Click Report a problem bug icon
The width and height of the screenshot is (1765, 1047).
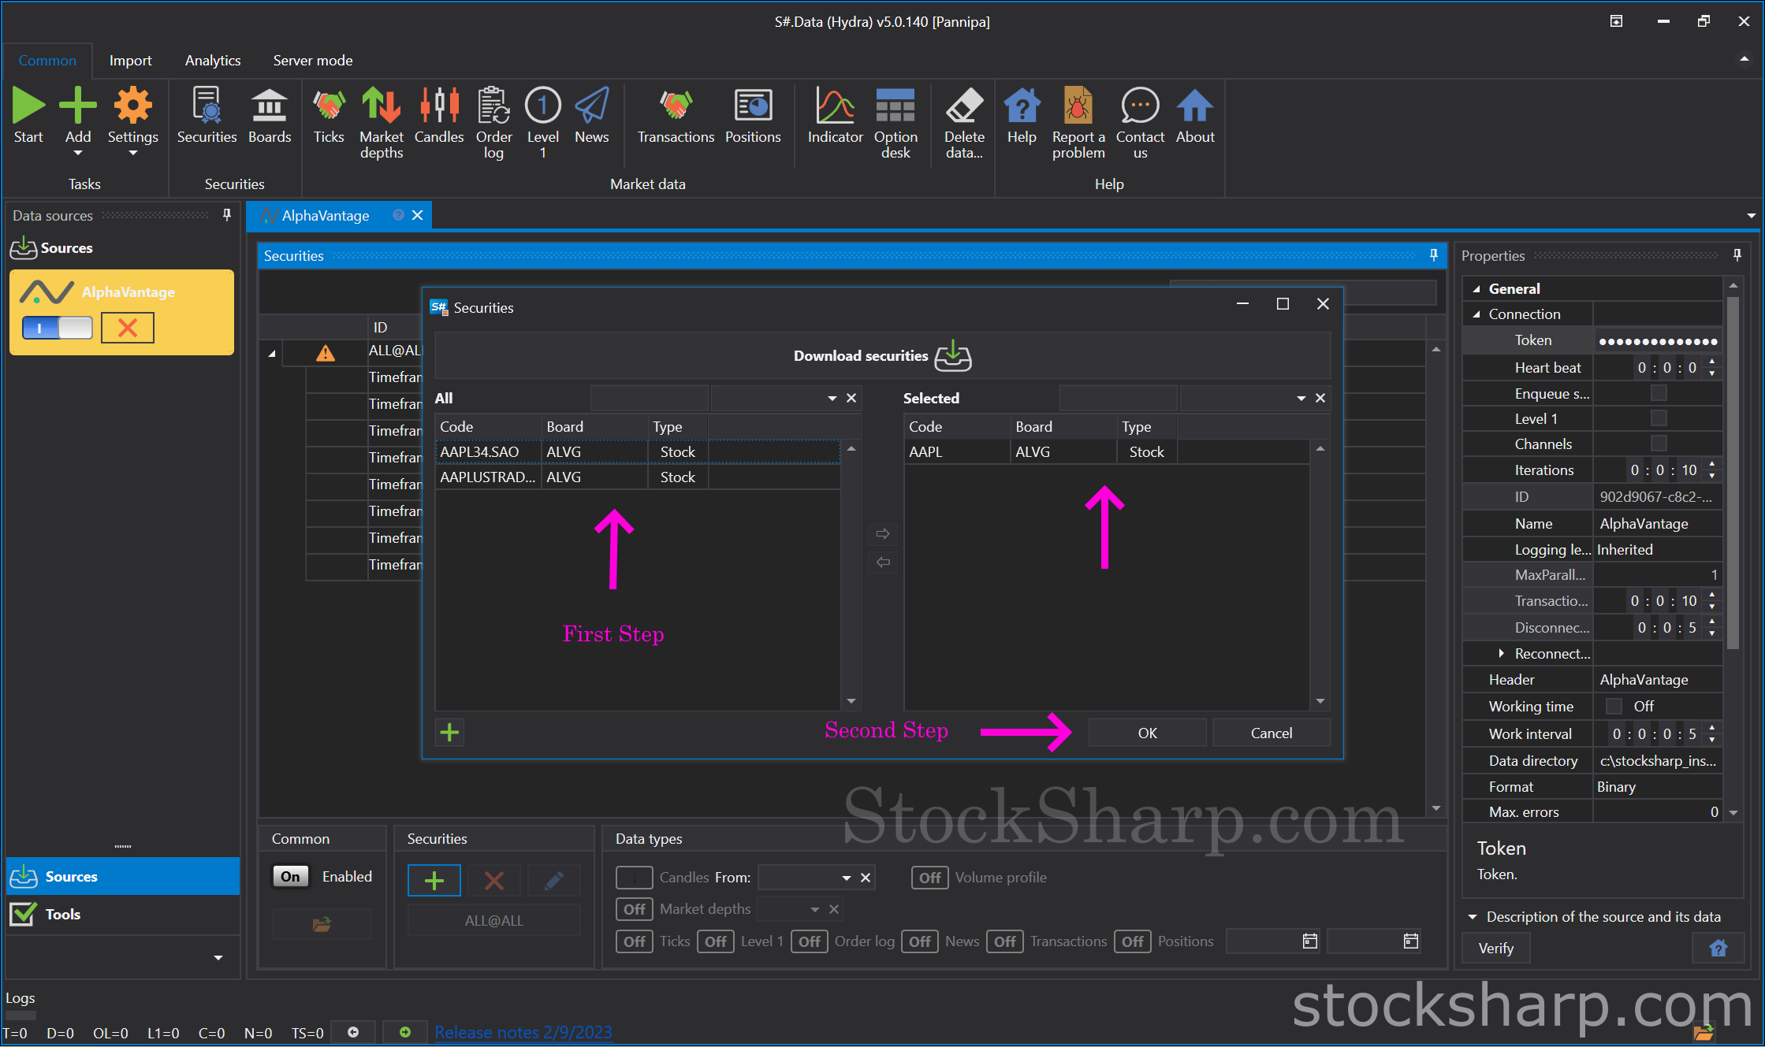[x=1078, y=106]
